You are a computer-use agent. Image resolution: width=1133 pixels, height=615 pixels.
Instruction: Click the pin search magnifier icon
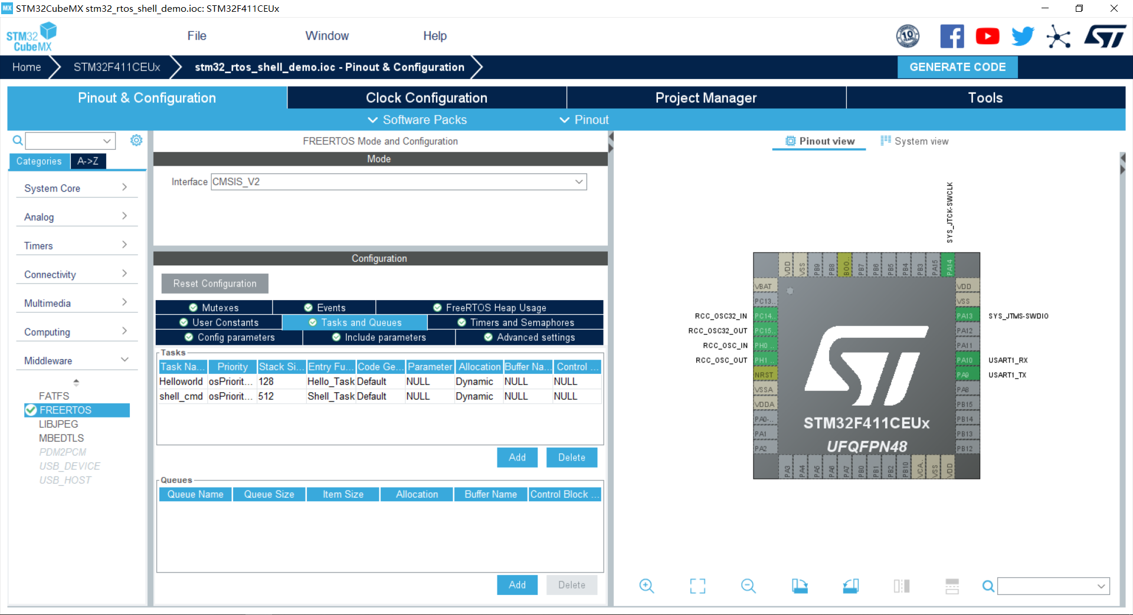point(988,586)
